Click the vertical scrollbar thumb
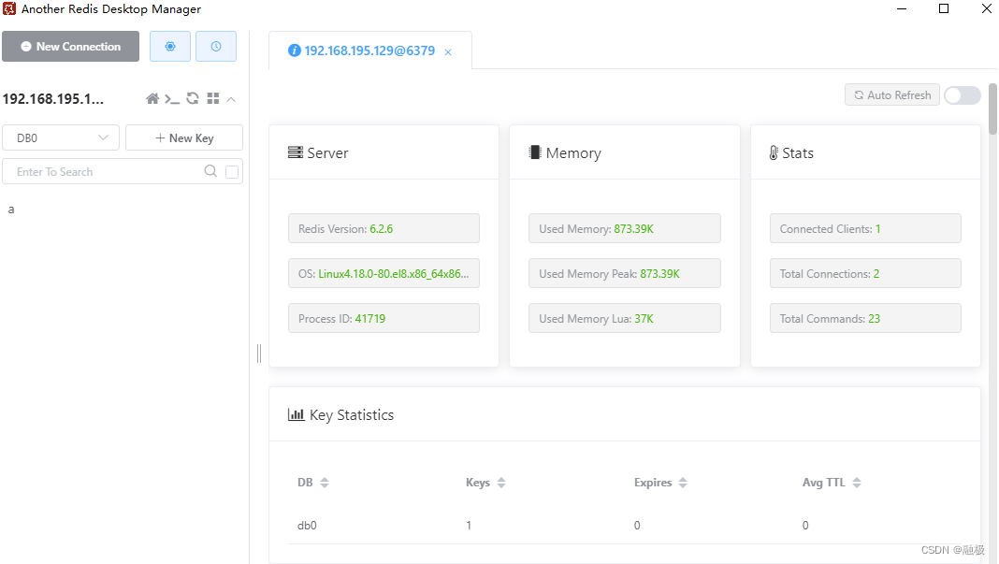This screenshot has height=564, width=999. click(992, 109)
